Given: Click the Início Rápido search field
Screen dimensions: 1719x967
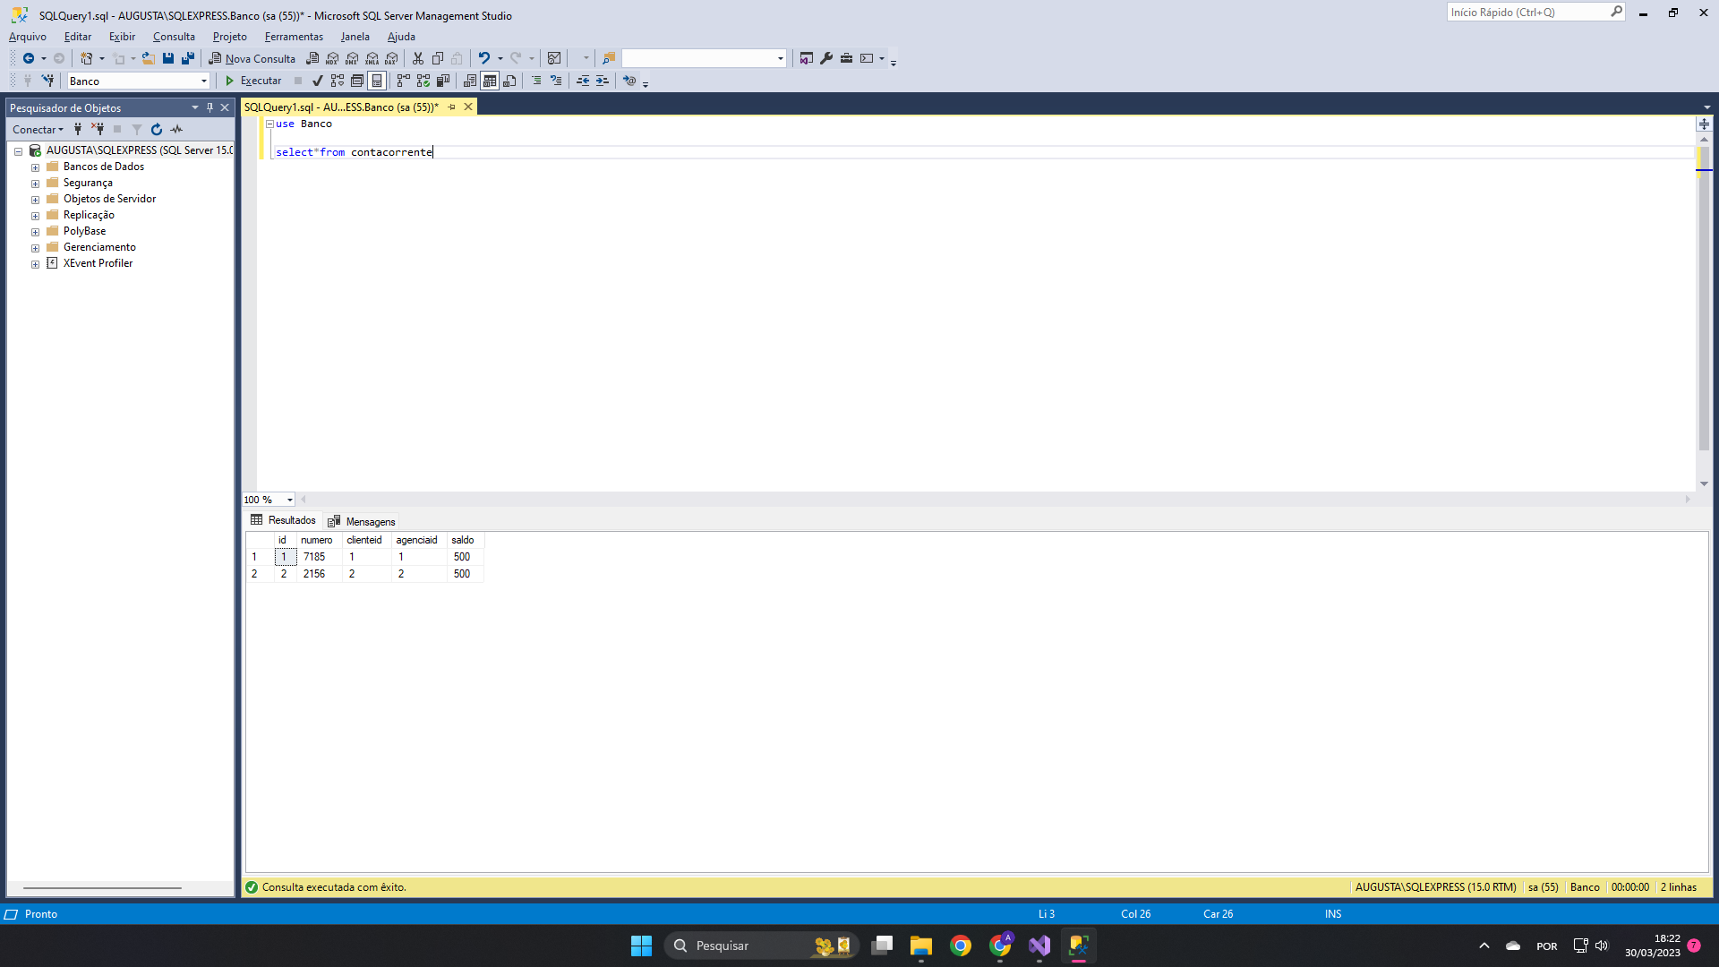Looking at the screenshot, I should 1528,12.
